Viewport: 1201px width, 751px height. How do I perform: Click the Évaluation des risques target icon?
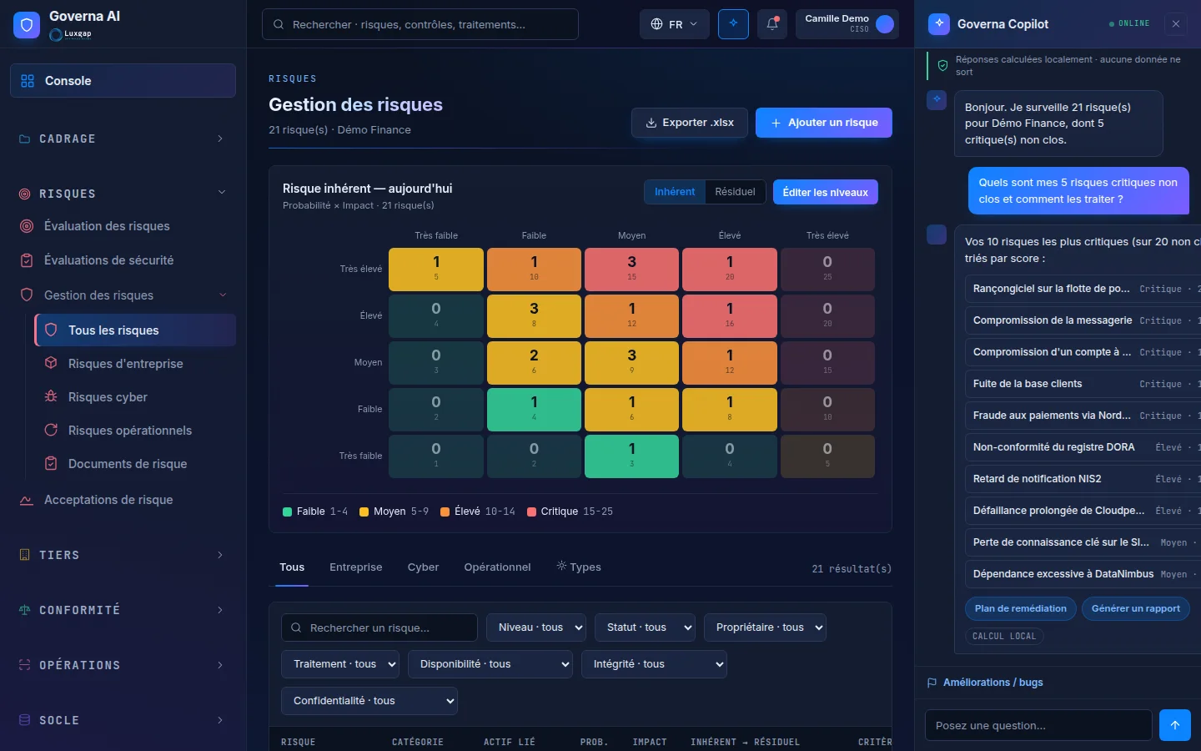27,226
